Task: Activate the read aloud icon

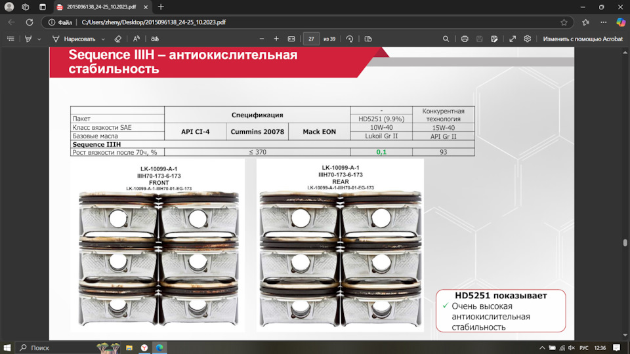Action: (136, 39)
